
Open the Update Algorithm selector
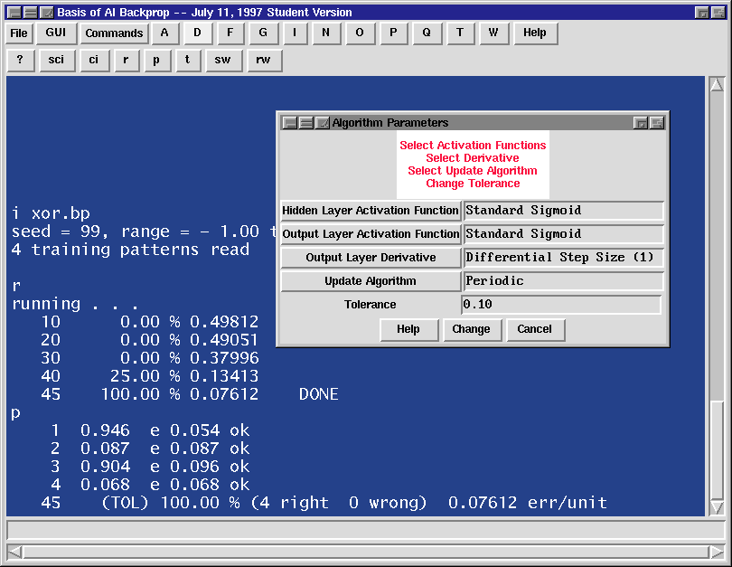point(371,281)
